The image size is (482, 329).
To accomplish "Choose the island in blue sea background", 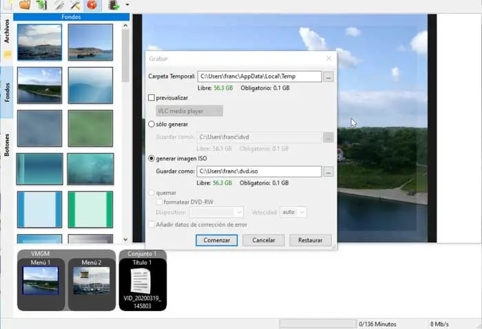I will [90, 42].
